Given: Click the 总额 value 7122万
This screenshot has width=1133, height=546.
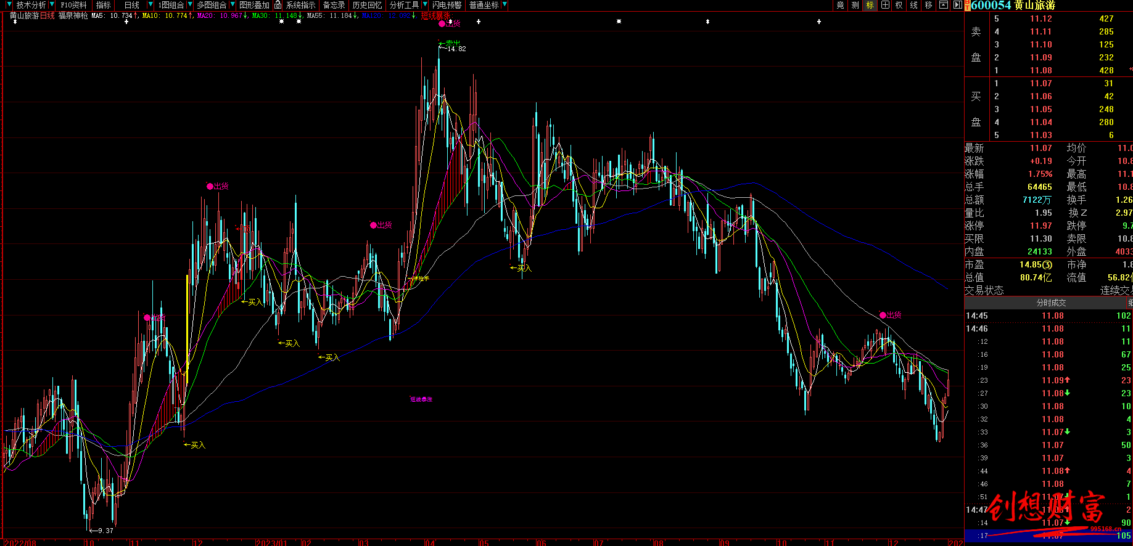Looking at the screenshot, I should click(1037, 200).
